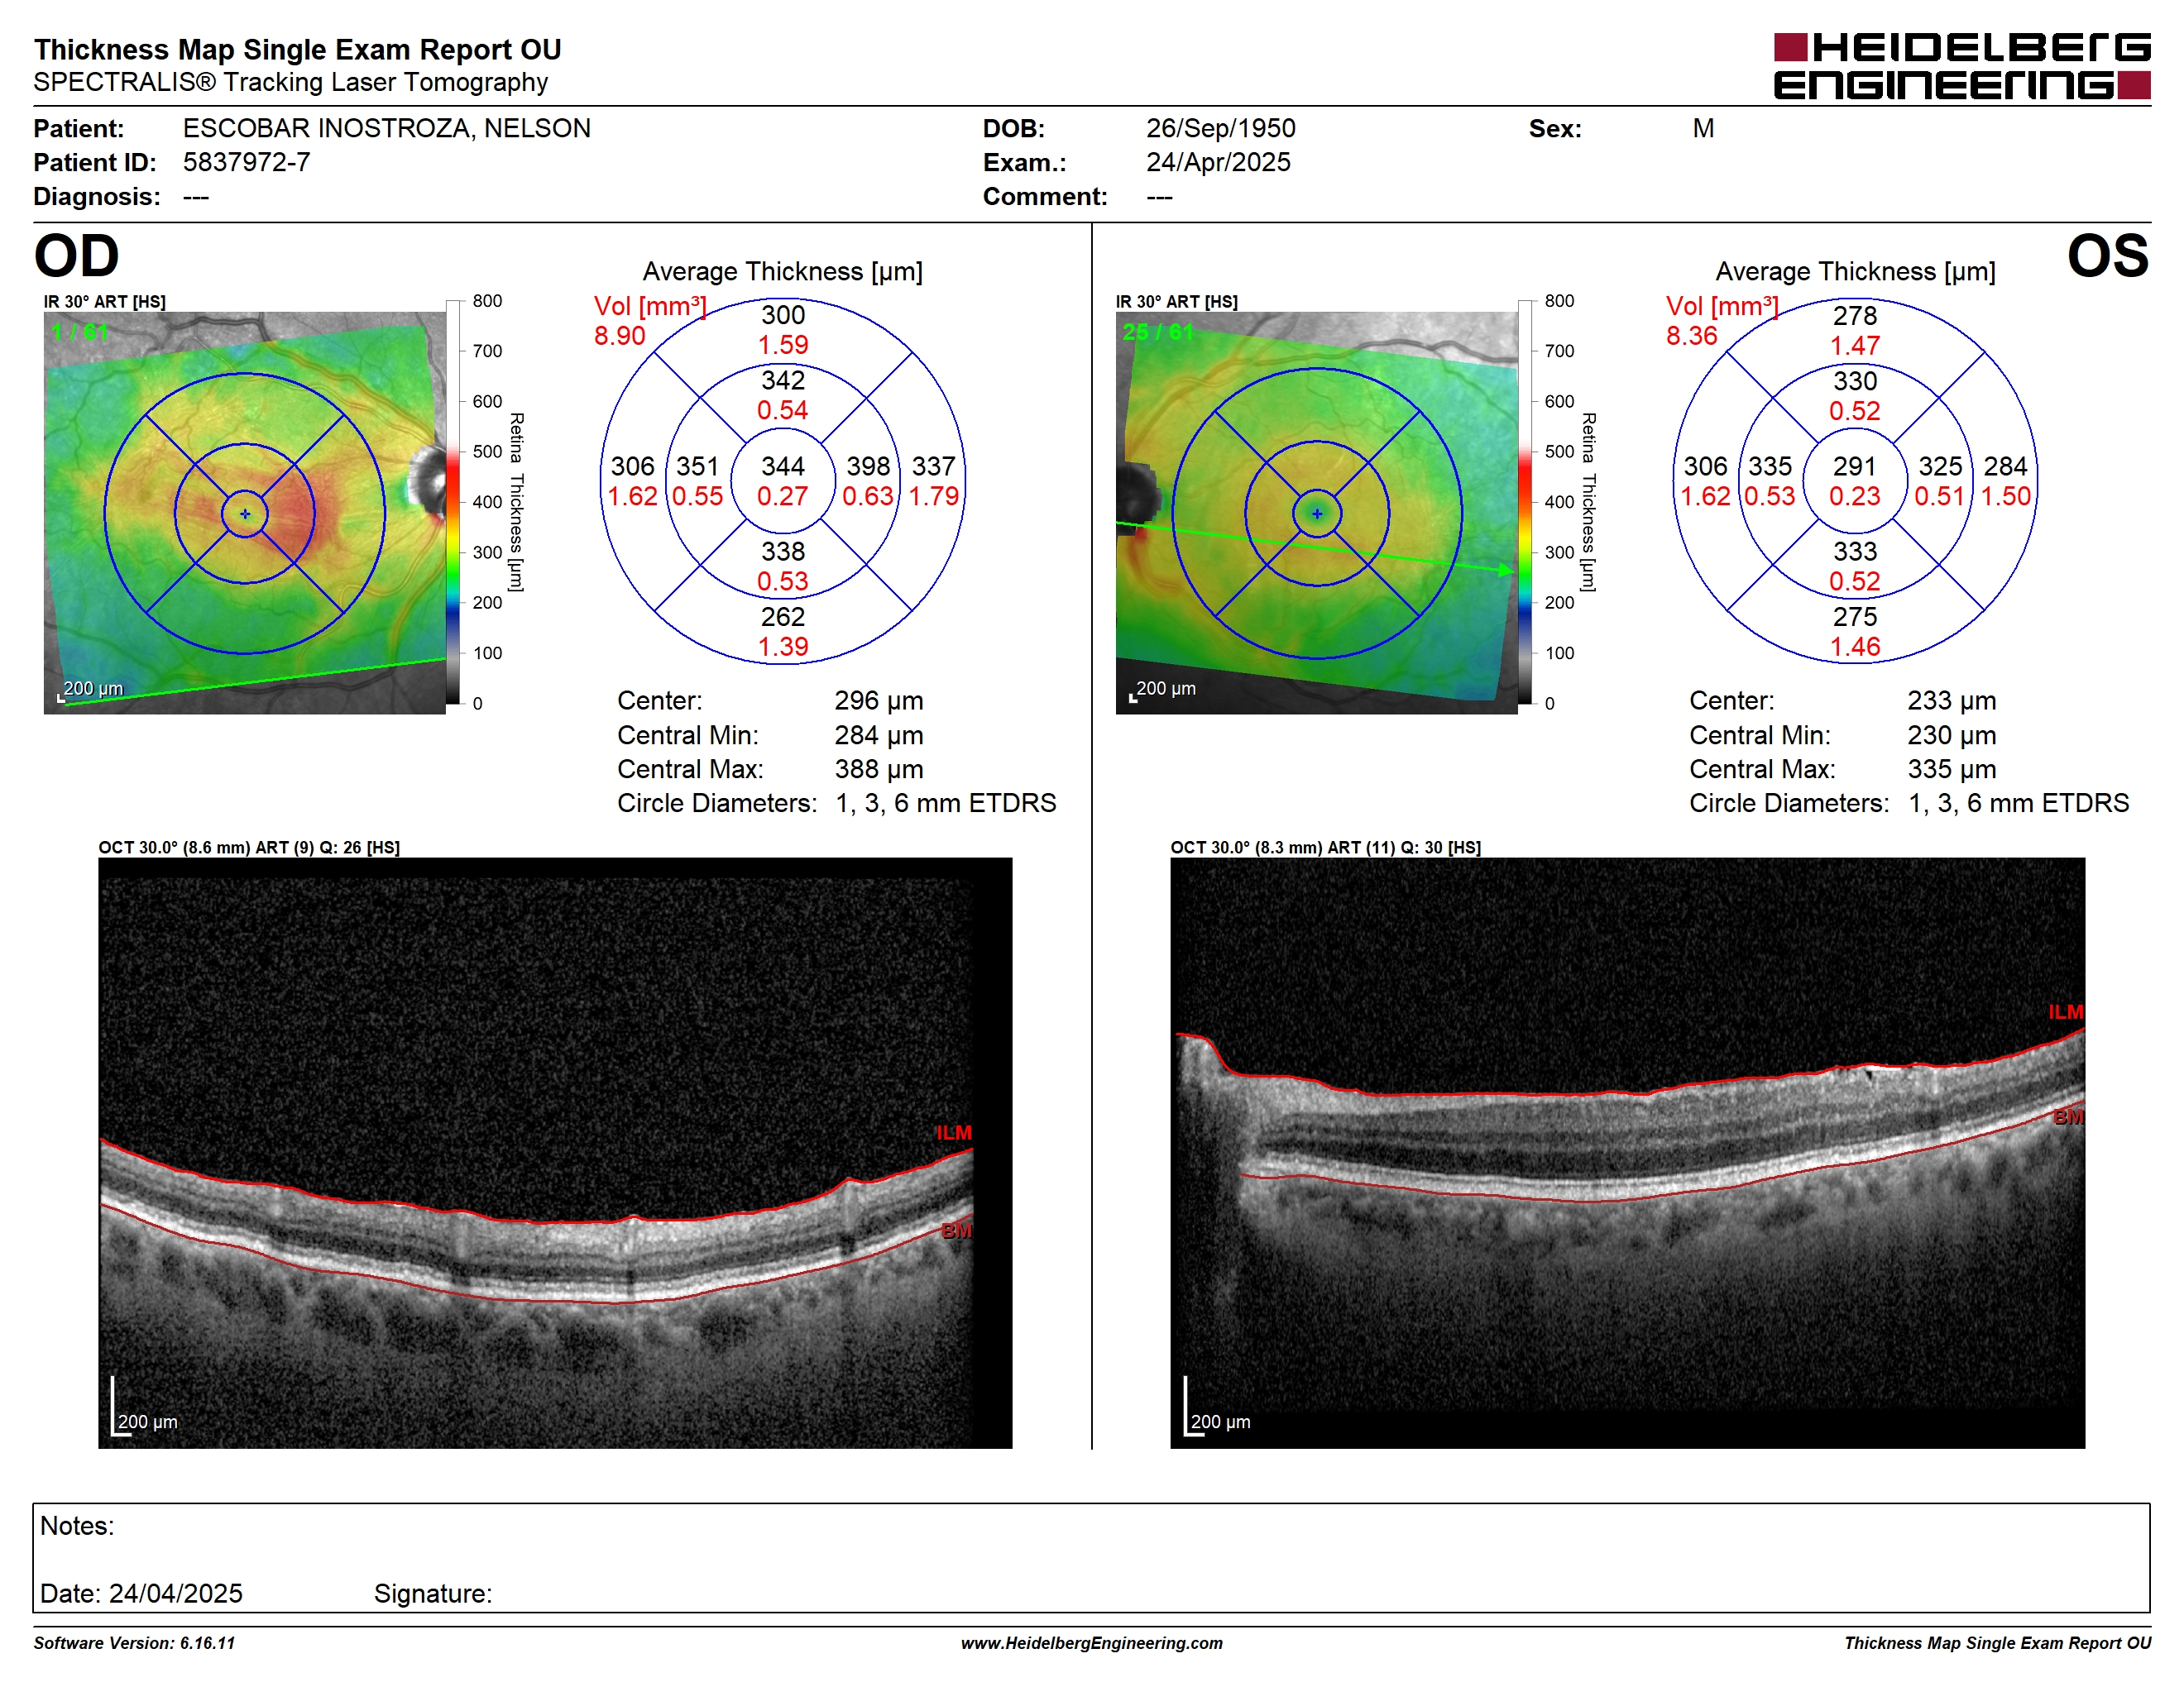Image resolution: width=2184 pixels, height=1687 pixels.
Task: Select OS Central Min value 230 µm
Action: (1952, 735)
